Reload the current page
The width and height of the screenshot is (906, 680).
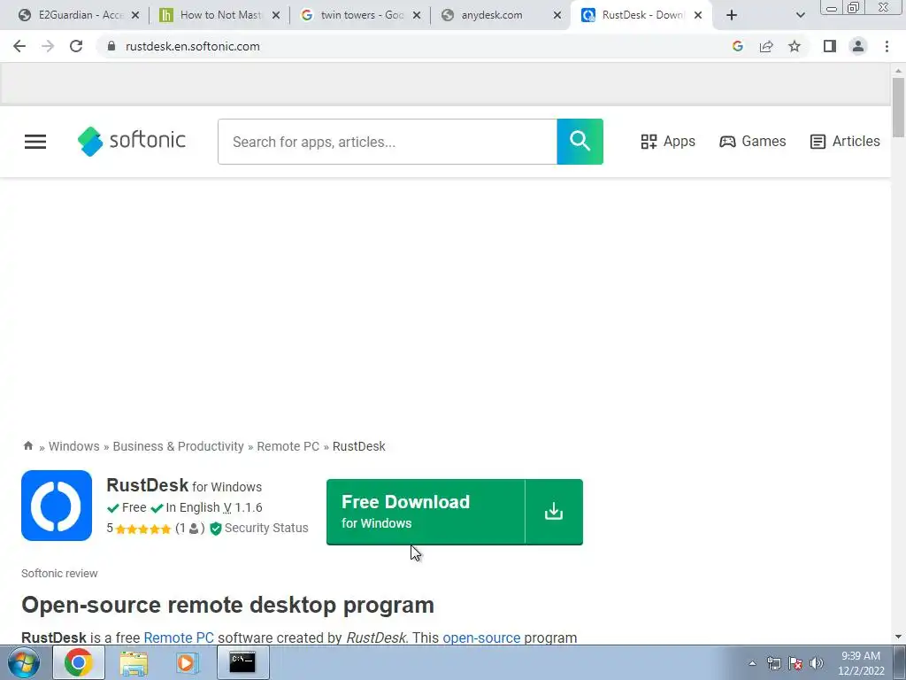(76, 46)
